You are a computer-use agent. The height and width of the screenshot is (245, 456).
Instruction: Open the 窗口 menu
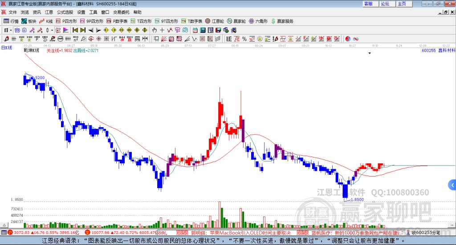click(105, 12)
